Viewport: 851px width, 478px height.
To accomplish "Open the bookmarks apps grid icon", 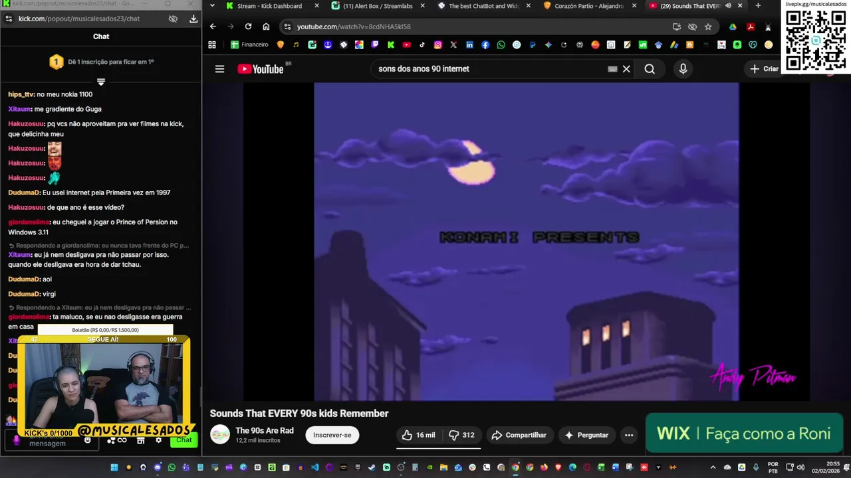I will pos(212,45).
